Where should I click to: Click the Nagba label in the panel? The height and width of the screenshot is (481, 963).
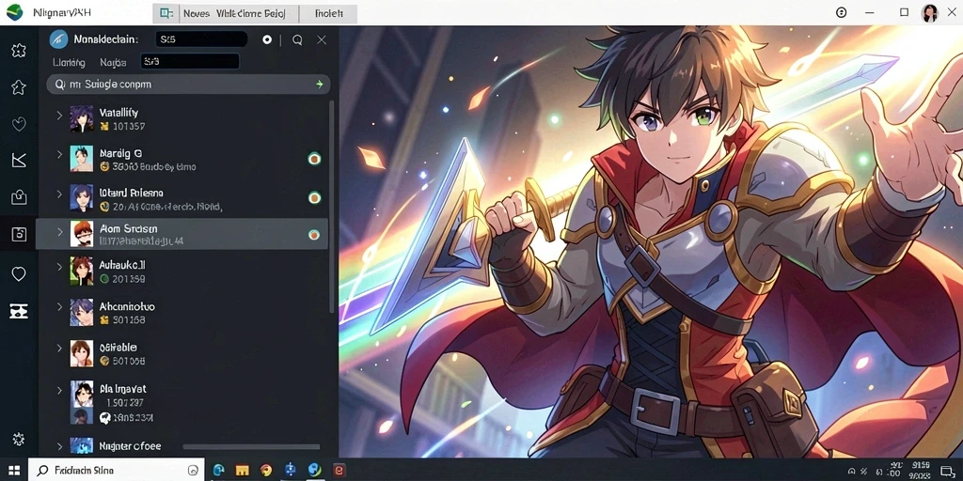point(113,62)
